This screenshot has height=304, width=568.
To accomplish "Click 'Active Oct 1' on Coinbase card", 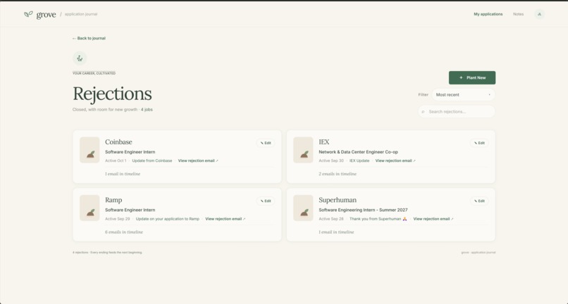I will pyautogui.click(x=116, y=160).
